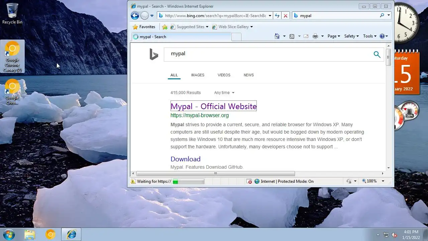
Task: Click the muted volume tray icon
Action: click(x=394, y=235)
